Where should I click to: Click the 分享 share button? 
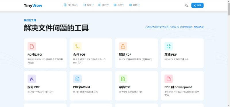click(x=197, y=5)
